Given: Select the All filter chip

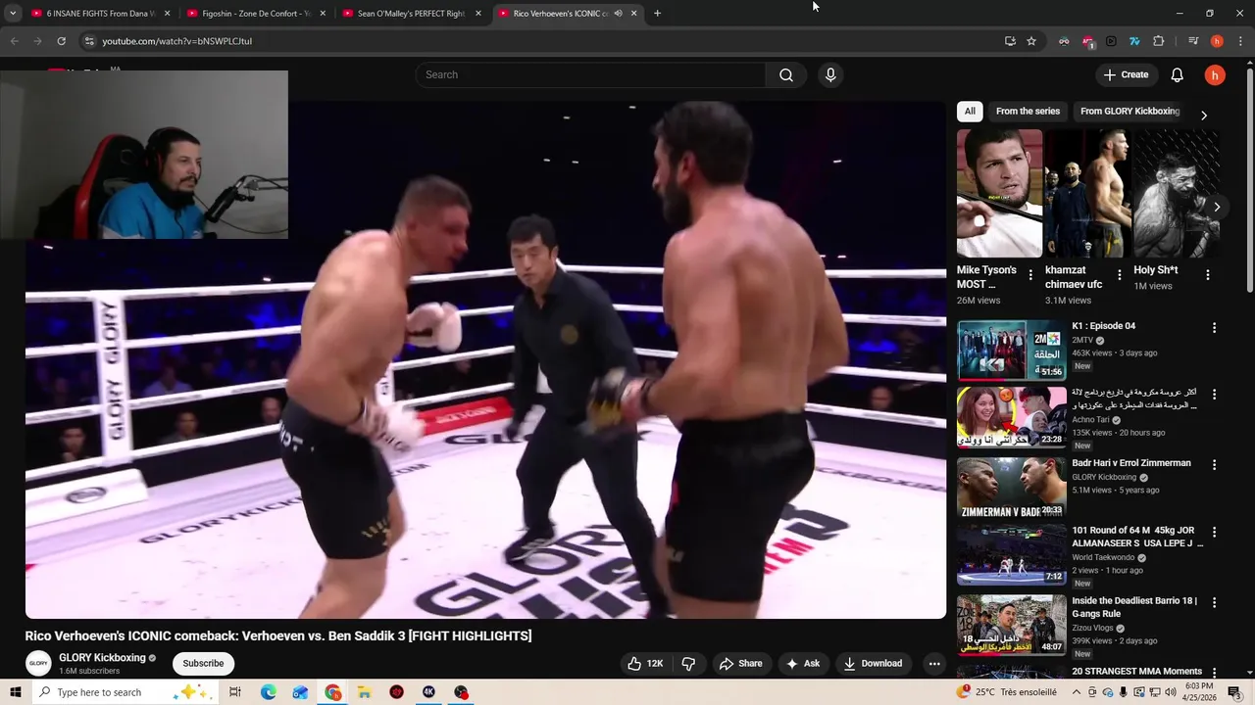Looking at the screenshot, I should point(970,111).
